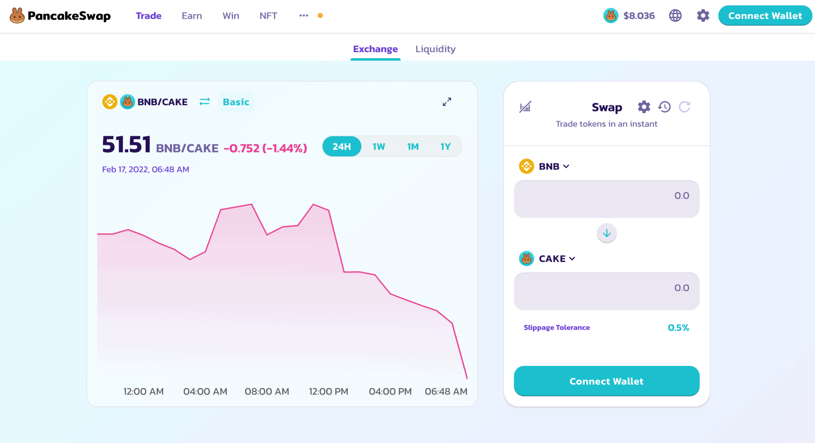Click the orange notification dot in navigation
Screen dimensions: 815x443
click(320, 16)
